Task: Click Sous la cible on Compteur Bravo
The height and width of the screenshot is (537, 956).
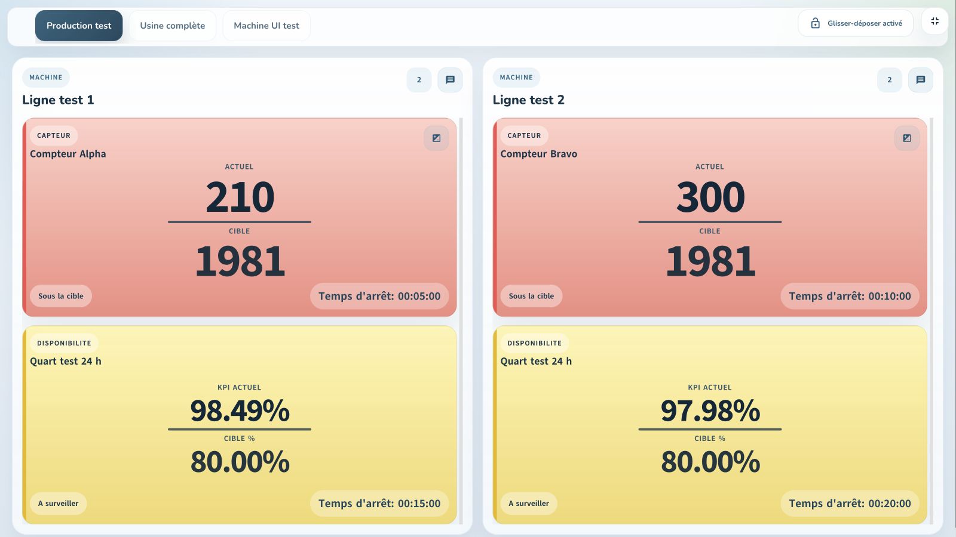Action: [531, 296]
